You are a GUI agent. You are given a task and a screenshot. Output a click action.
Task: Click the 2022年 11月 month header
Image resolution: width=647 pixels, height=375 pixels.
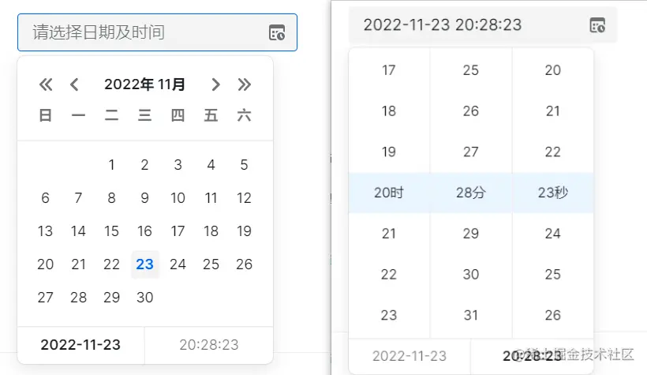click(145, 84)
